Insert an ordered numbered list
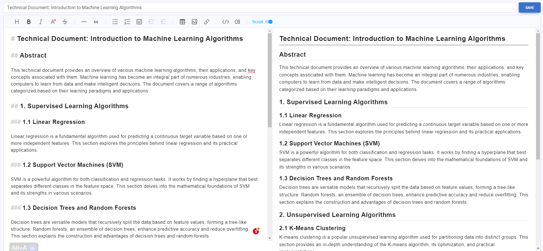The image size is (543, 251). point(127,22)
